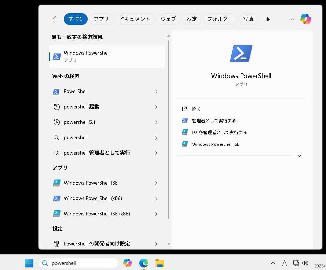The image size is (326, 270).
Task: Switch to the ドキュメント filter tab
Action: pos(135,19)
